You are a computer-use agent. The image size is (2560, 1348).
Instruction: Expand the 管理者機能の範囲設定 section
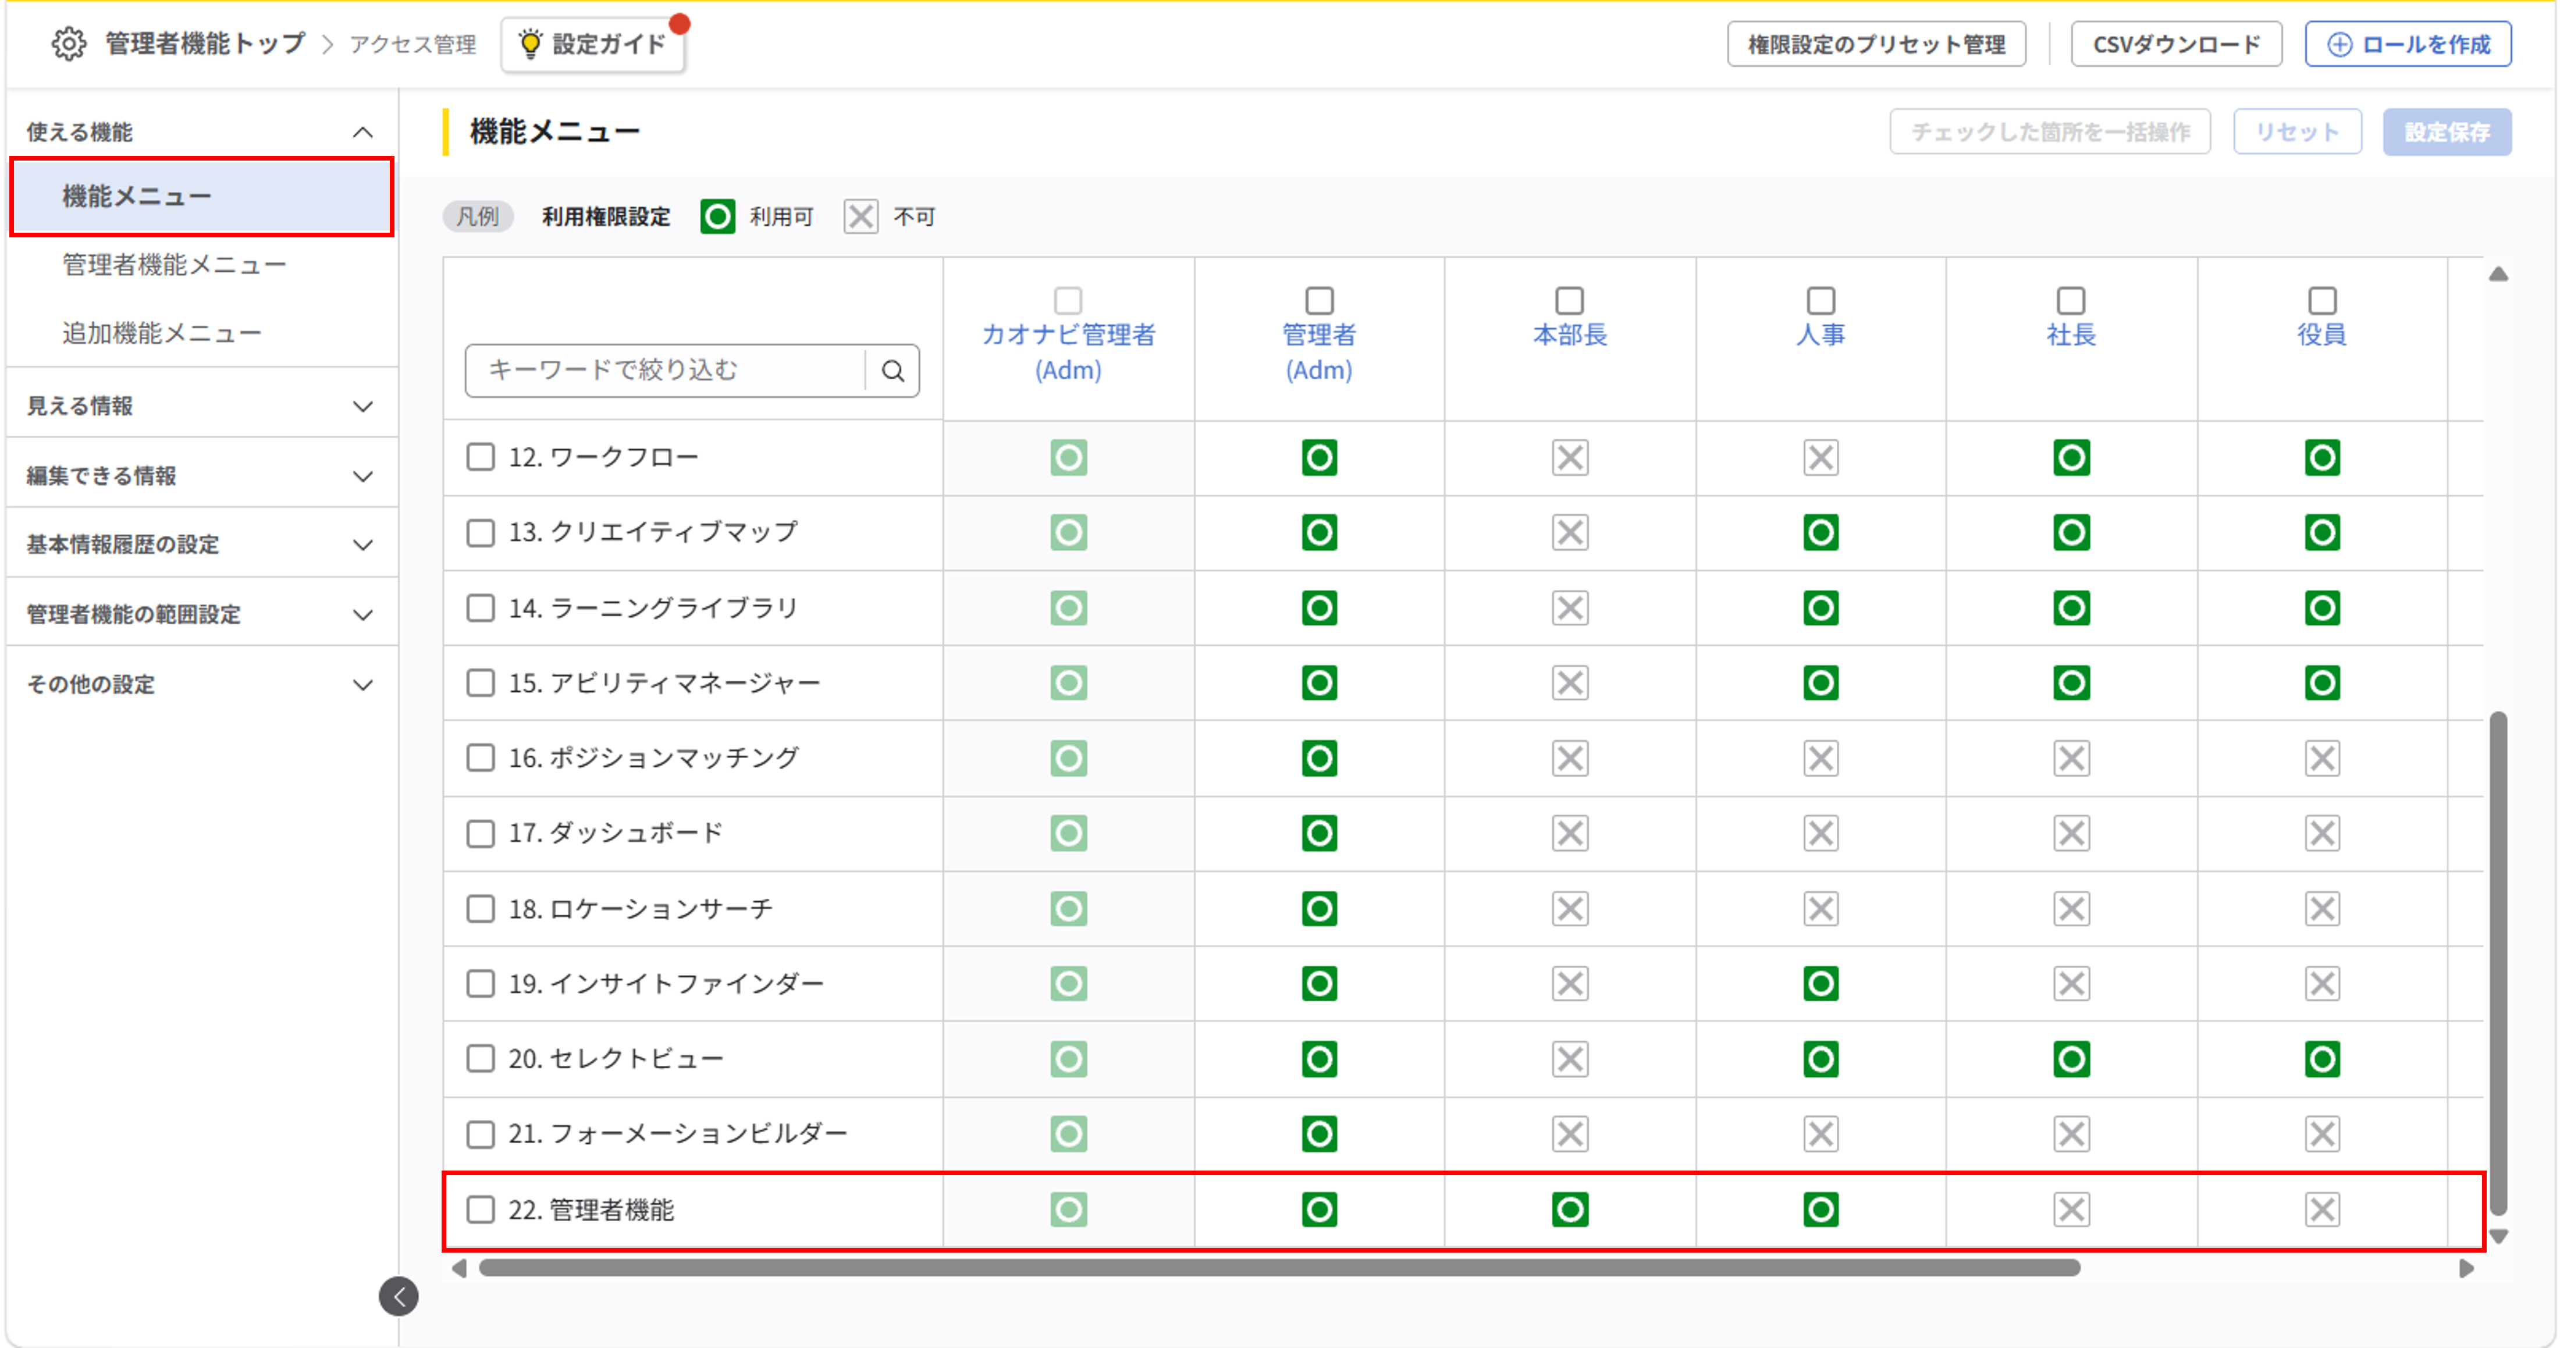[x=202, y=614]
